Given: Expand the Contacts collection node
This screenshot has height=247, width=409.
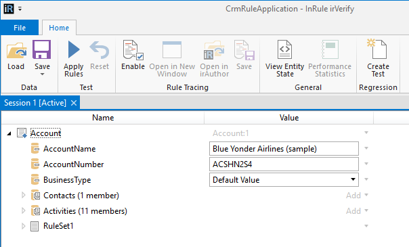Looking at the screenshot, I should pyautogui.click(x=23, y=195).
